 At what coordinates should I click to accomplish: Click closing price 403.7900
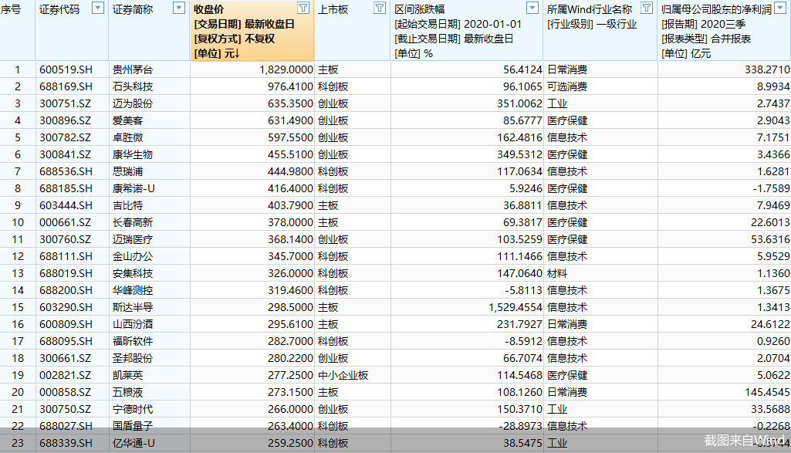pos(291,205)
